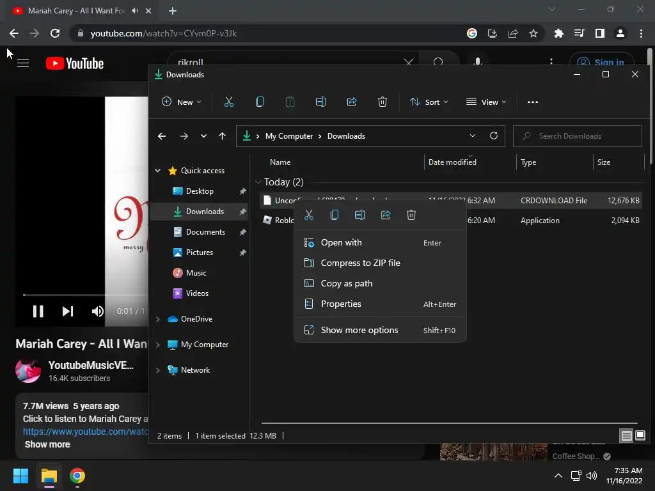Image resolution: width=655 pixels, height=491 pixels.
Task: Click File Explorer taskbar icon
Action: tap(49, 476)
